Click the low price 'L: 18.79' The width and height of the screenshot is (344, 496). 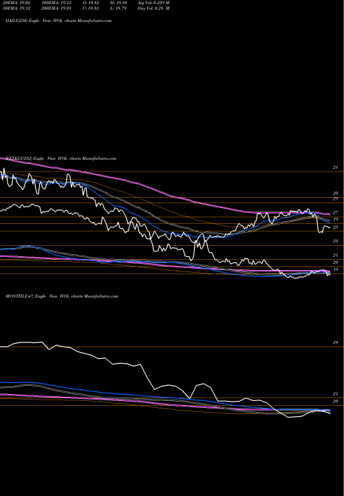click(119, 8)
